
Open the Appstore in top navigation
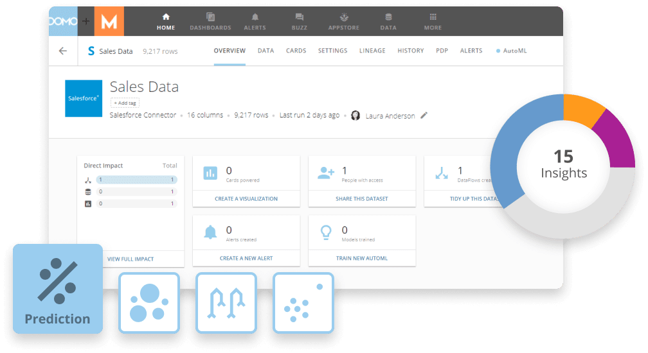(344, 21)
